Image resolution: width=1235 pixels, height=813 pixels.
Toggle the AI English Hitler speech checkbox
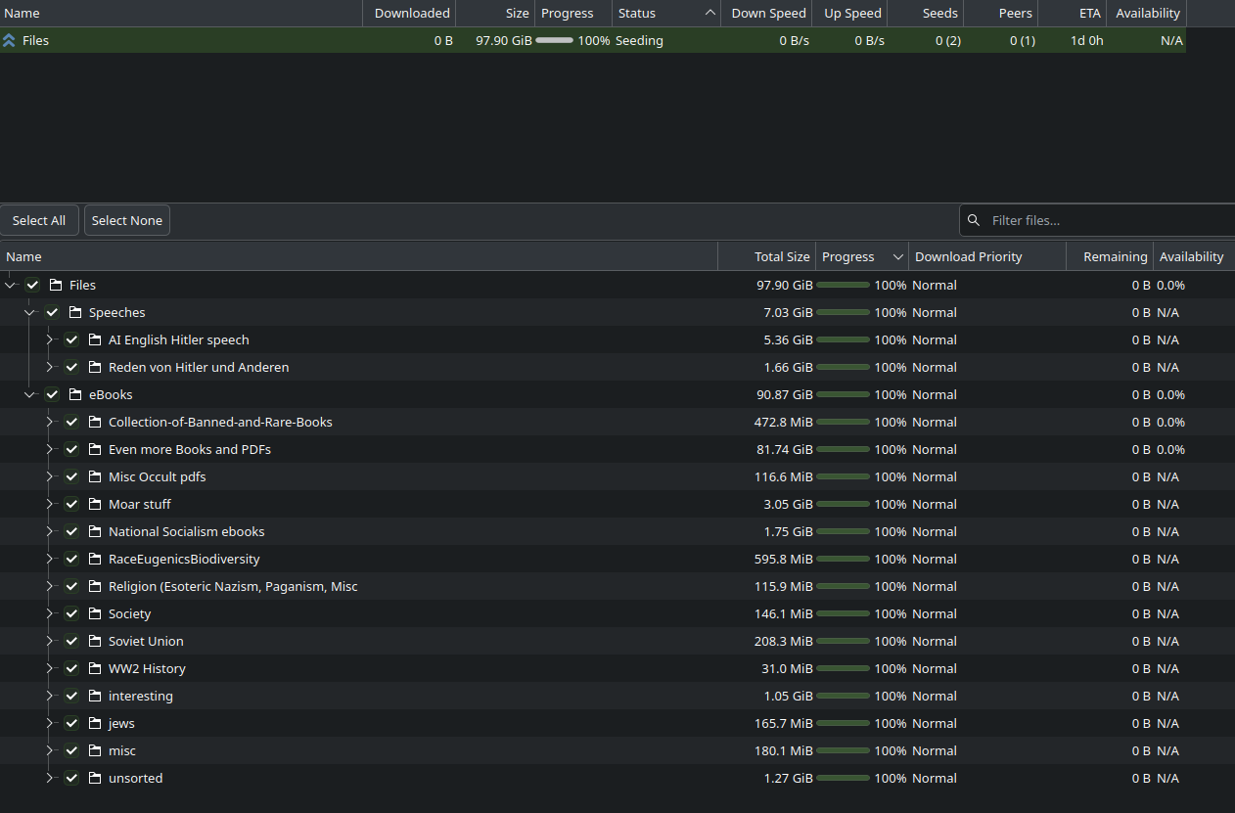pos(71,339)
